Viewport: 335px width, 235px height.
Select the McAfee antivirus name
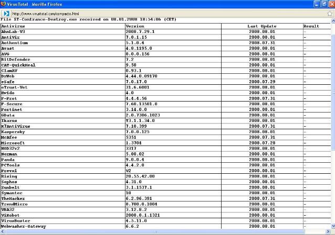tap(9, 138)
